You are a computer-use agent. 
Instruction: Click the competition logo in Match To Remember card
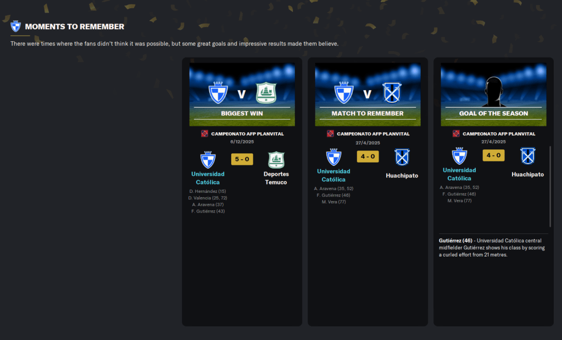(x=330, y=133)
